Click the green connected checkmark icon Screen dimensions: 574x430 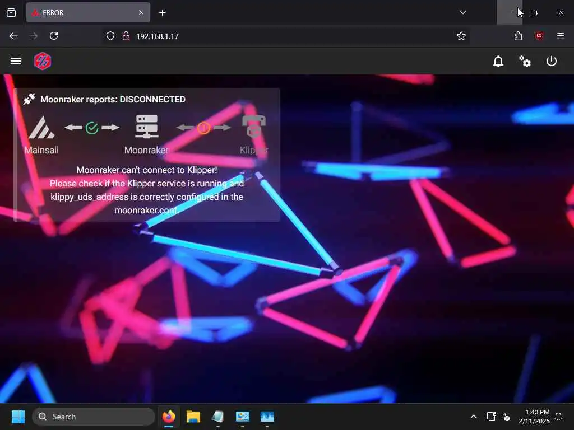92,128
